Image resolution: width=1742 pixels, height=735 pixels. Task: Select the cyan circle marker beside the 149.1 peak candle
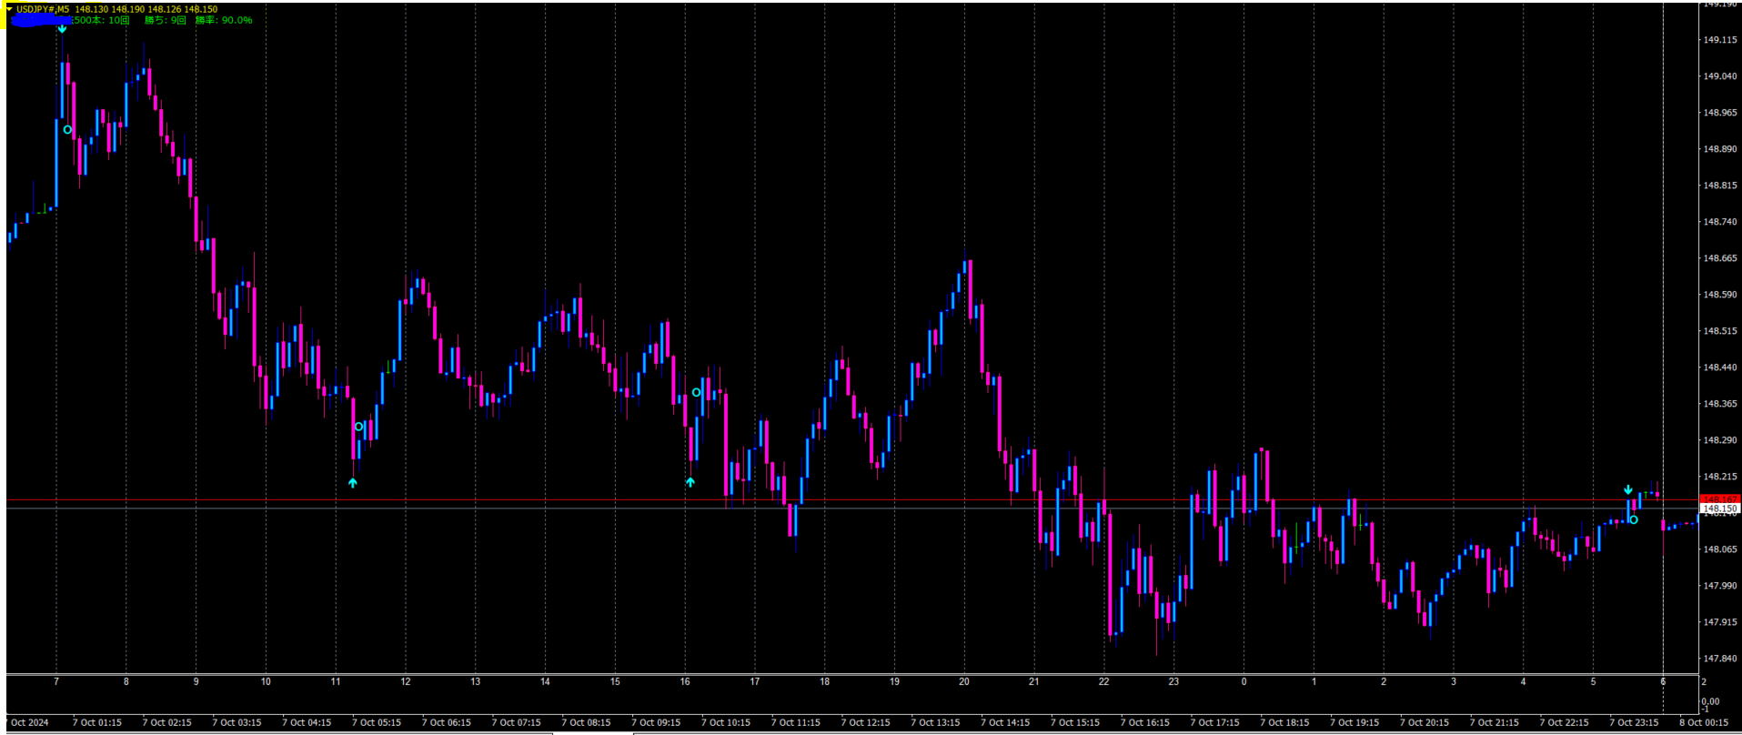coord(67,130)
